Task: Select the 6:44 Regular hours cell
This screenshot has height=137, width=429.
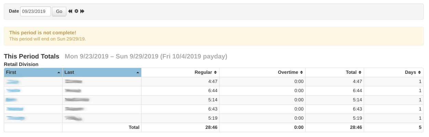Action: 213,91
